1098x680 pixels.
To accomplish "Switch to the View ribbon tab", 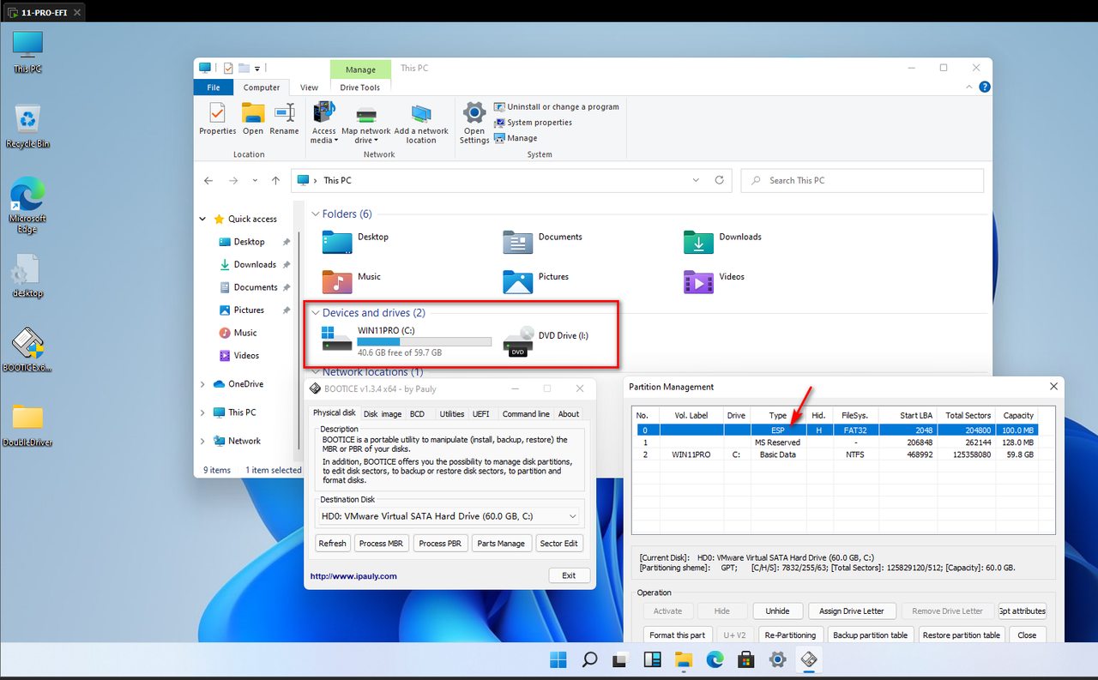I will [x=309, y=87].
